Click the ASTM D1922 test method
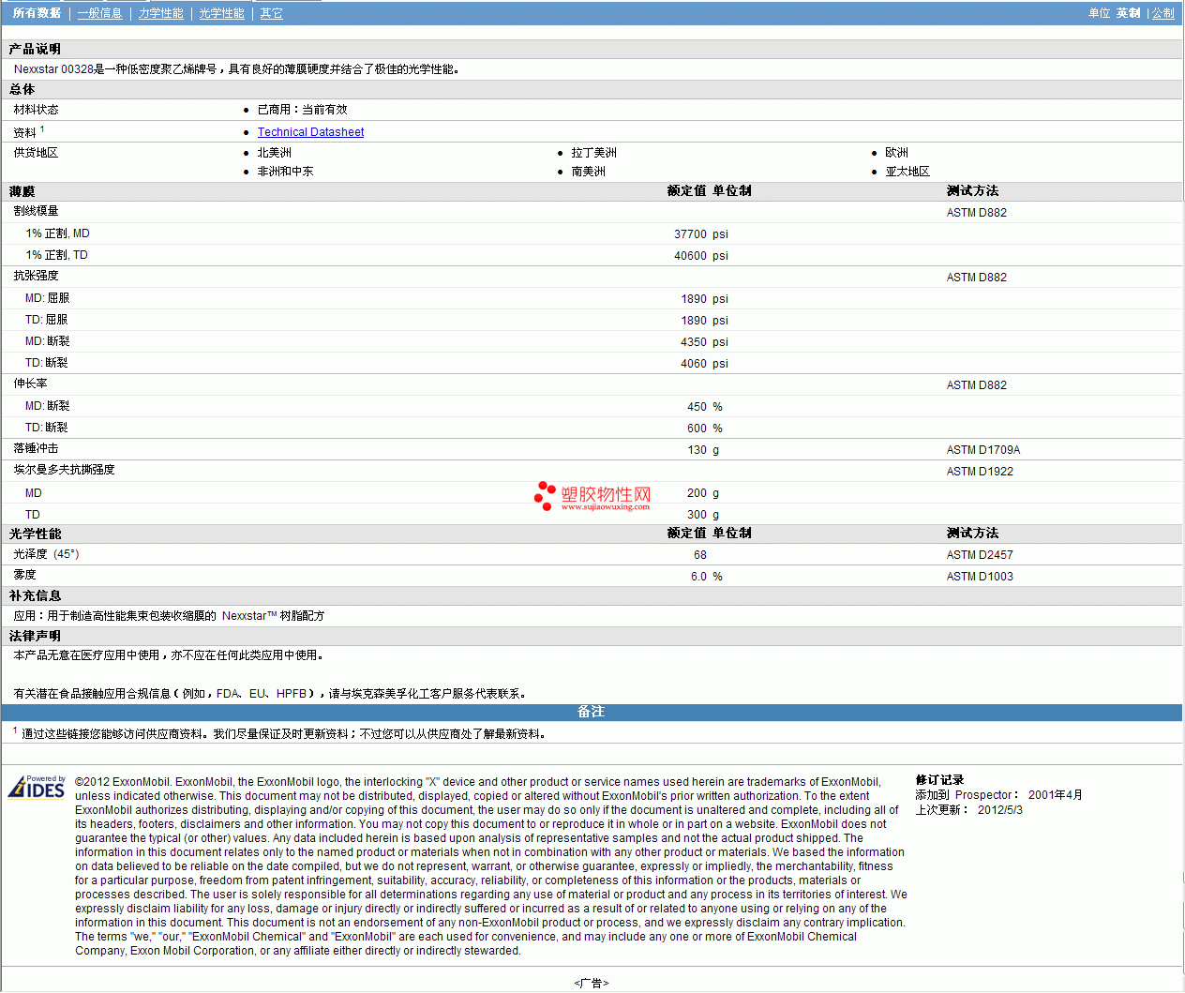1185x993 pixels. pyautogui.click(x=981, y=472)
